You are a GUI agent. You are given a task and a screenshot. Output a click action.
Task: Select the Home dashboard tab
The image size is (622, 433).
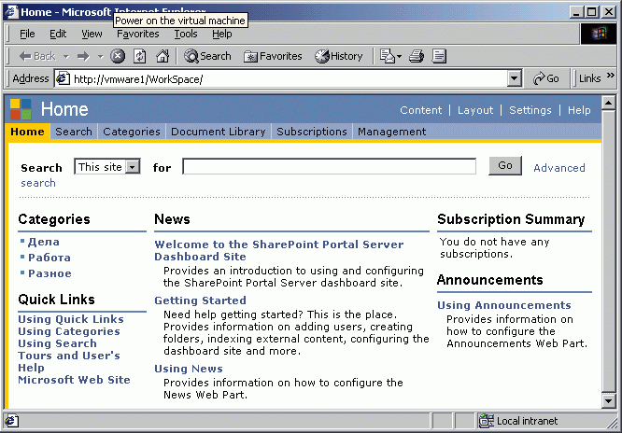[27, 132]
